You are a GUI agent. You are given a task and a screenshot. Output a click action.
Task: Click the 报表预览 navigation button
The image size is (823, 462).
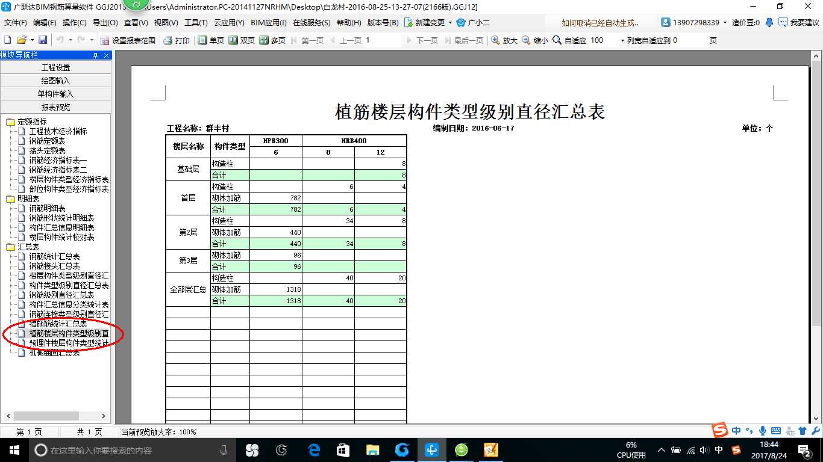coord(55,107)
